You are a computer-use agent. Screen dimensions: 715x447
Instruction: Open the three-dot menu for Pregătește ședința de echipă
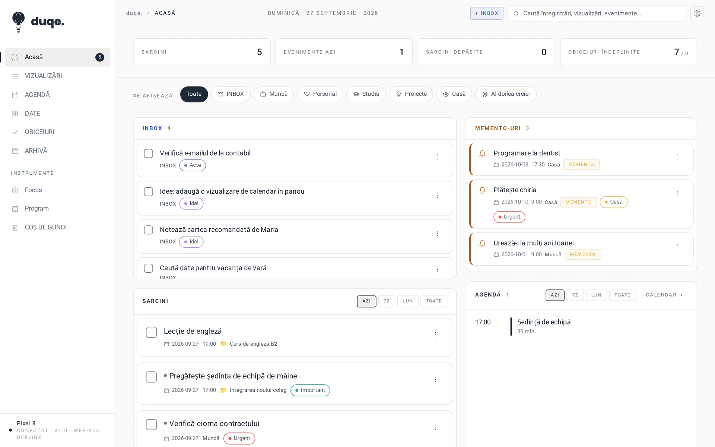click(435, 380)
